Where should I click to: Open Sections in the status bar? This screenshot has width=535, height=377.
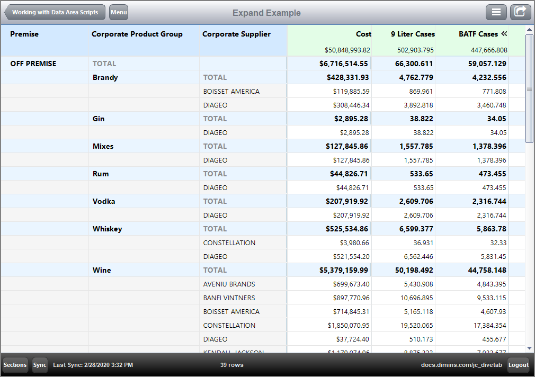(15, 365)
